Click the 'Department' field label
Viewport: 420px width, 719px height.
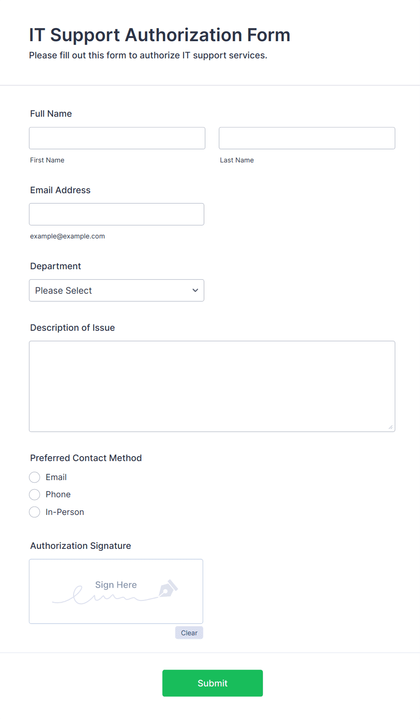click(56, 266)
